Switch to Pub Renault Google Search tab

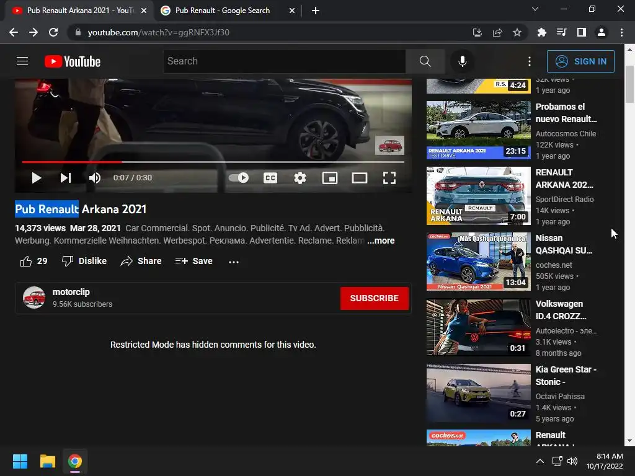pos(223,11)
